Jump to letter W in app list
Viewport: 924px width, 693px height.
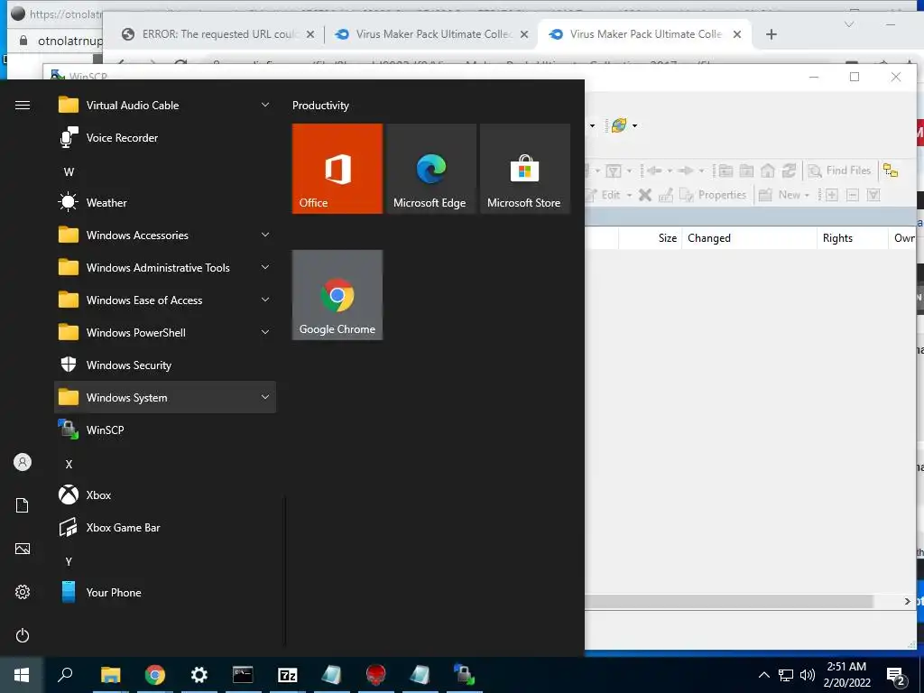69,172
